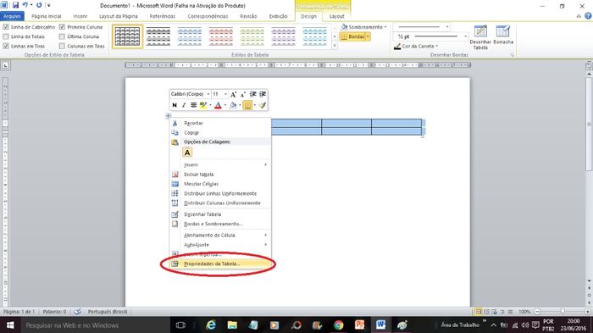
Task: Switch to Página Inicial tab
Action: pyautogui.click(x=46, y=16)
